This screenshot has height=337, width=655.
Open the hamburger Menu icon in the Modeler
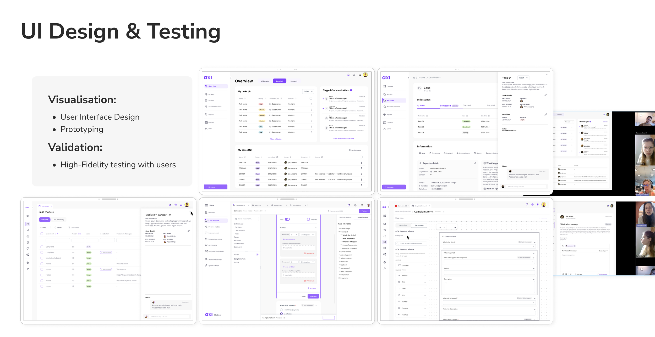(x=206, y=205)
